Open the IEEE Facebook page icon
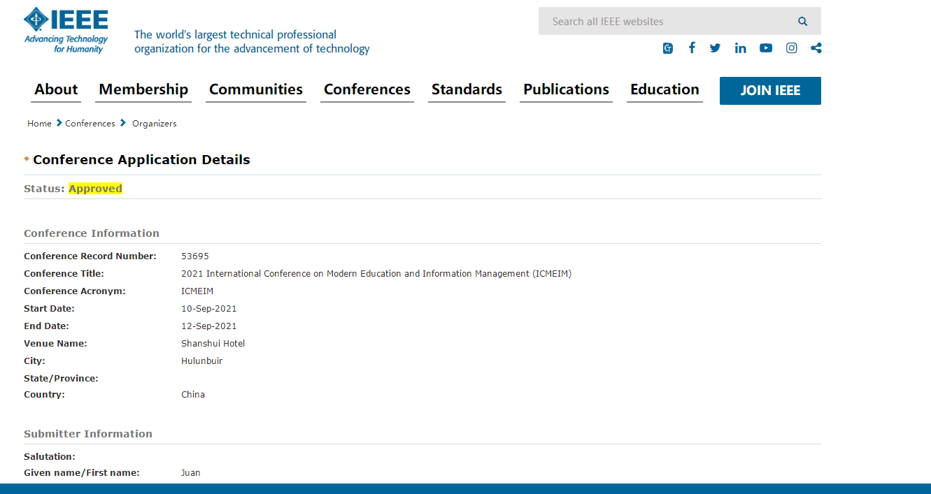This screenshot has width=931, height=494. coord(692,48)
